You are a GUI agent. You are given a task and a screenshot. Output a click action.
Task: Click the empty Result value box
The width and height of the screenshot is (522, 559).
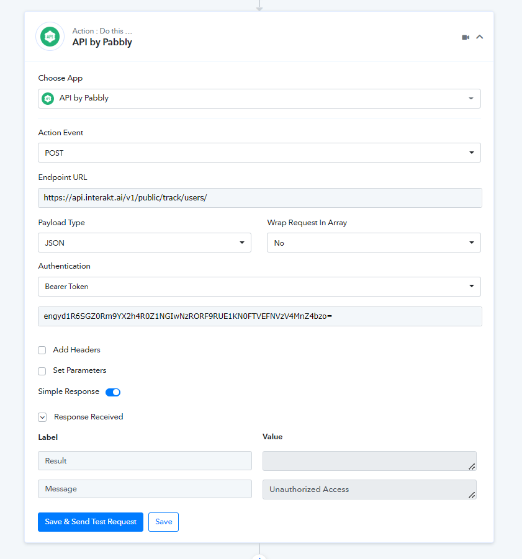click(369, 461)
